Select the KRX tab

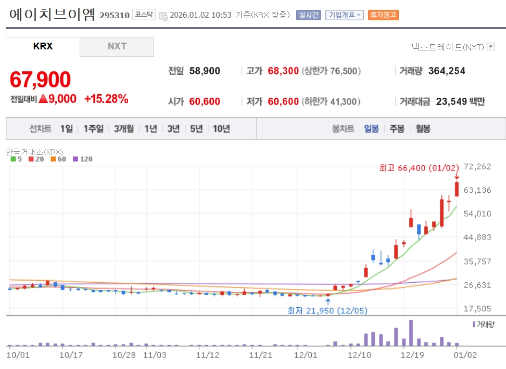43,46
